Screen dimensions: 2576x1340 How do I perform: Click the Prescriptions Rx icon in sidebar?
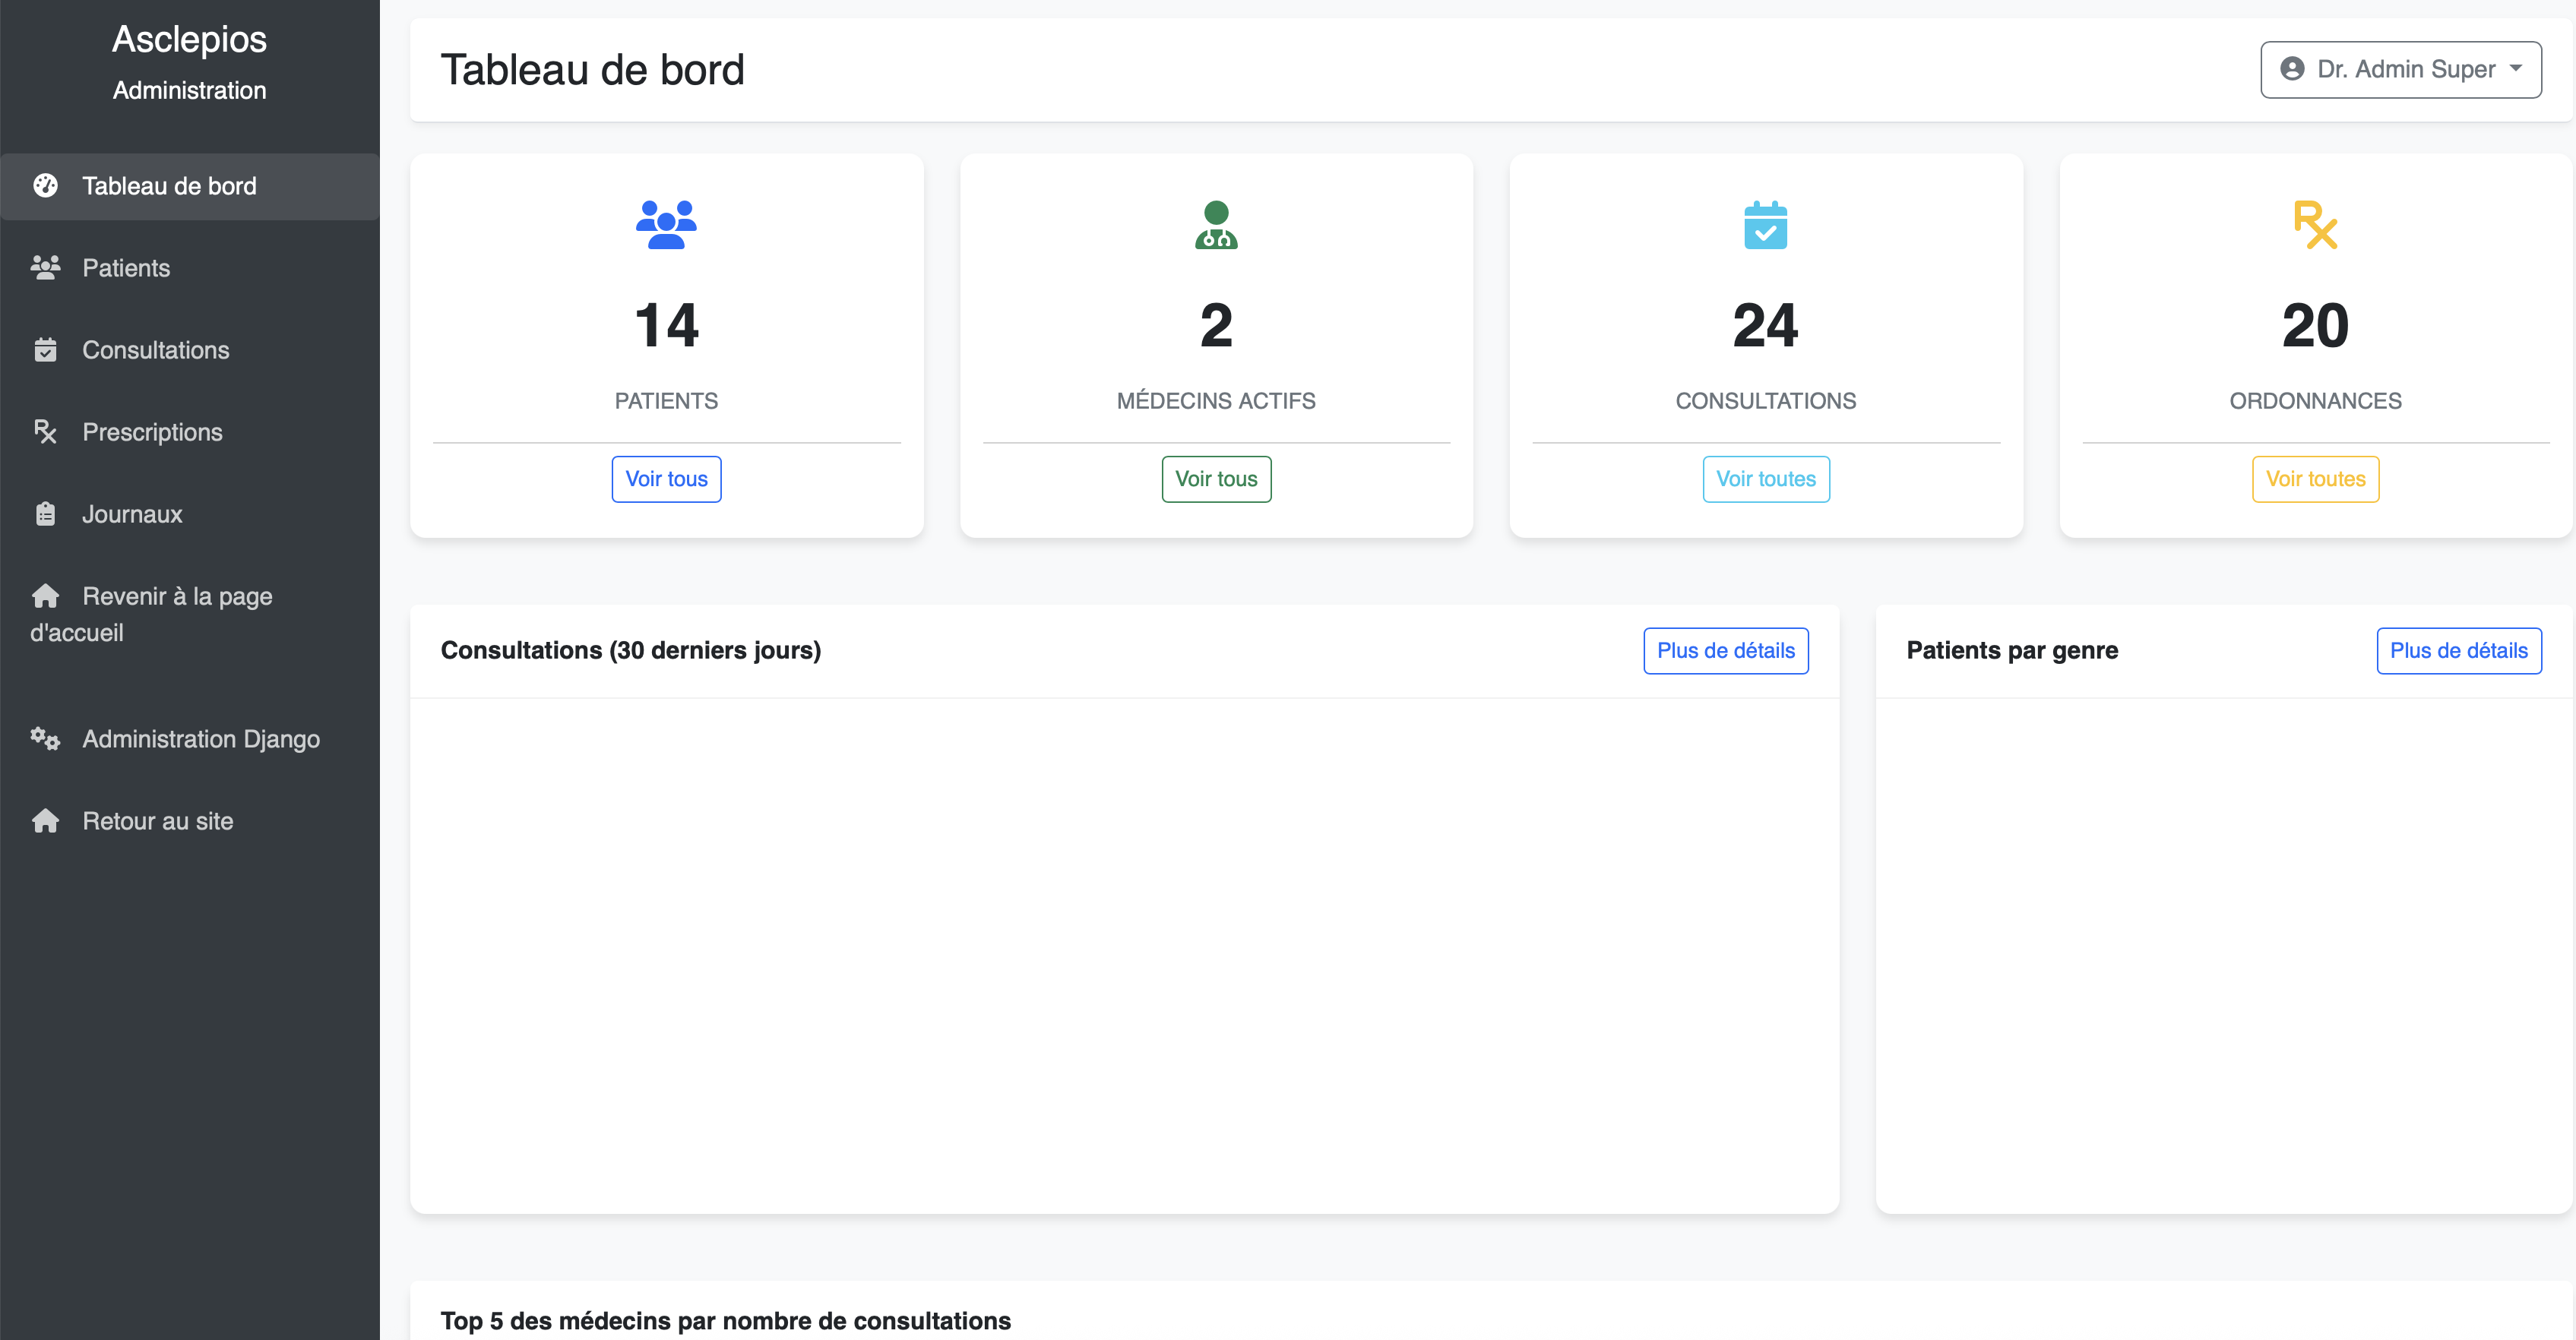(45, 432)
